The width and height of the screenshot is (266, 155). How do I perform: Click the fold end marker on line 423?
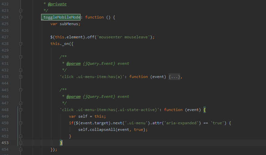click(x=21, y=11)
